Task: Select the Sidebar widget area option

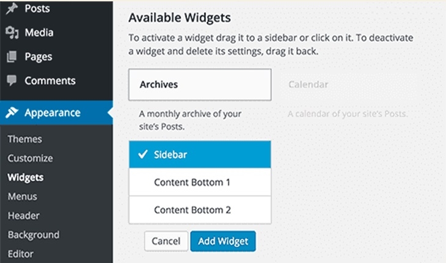Action: pos(200,154)
